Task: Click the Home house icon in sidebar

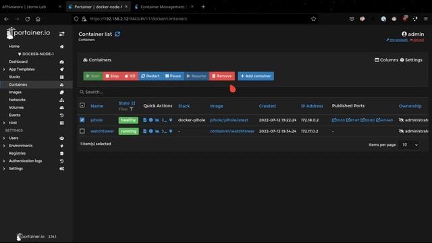Action: pyautogui.click(x=61, y=47)
